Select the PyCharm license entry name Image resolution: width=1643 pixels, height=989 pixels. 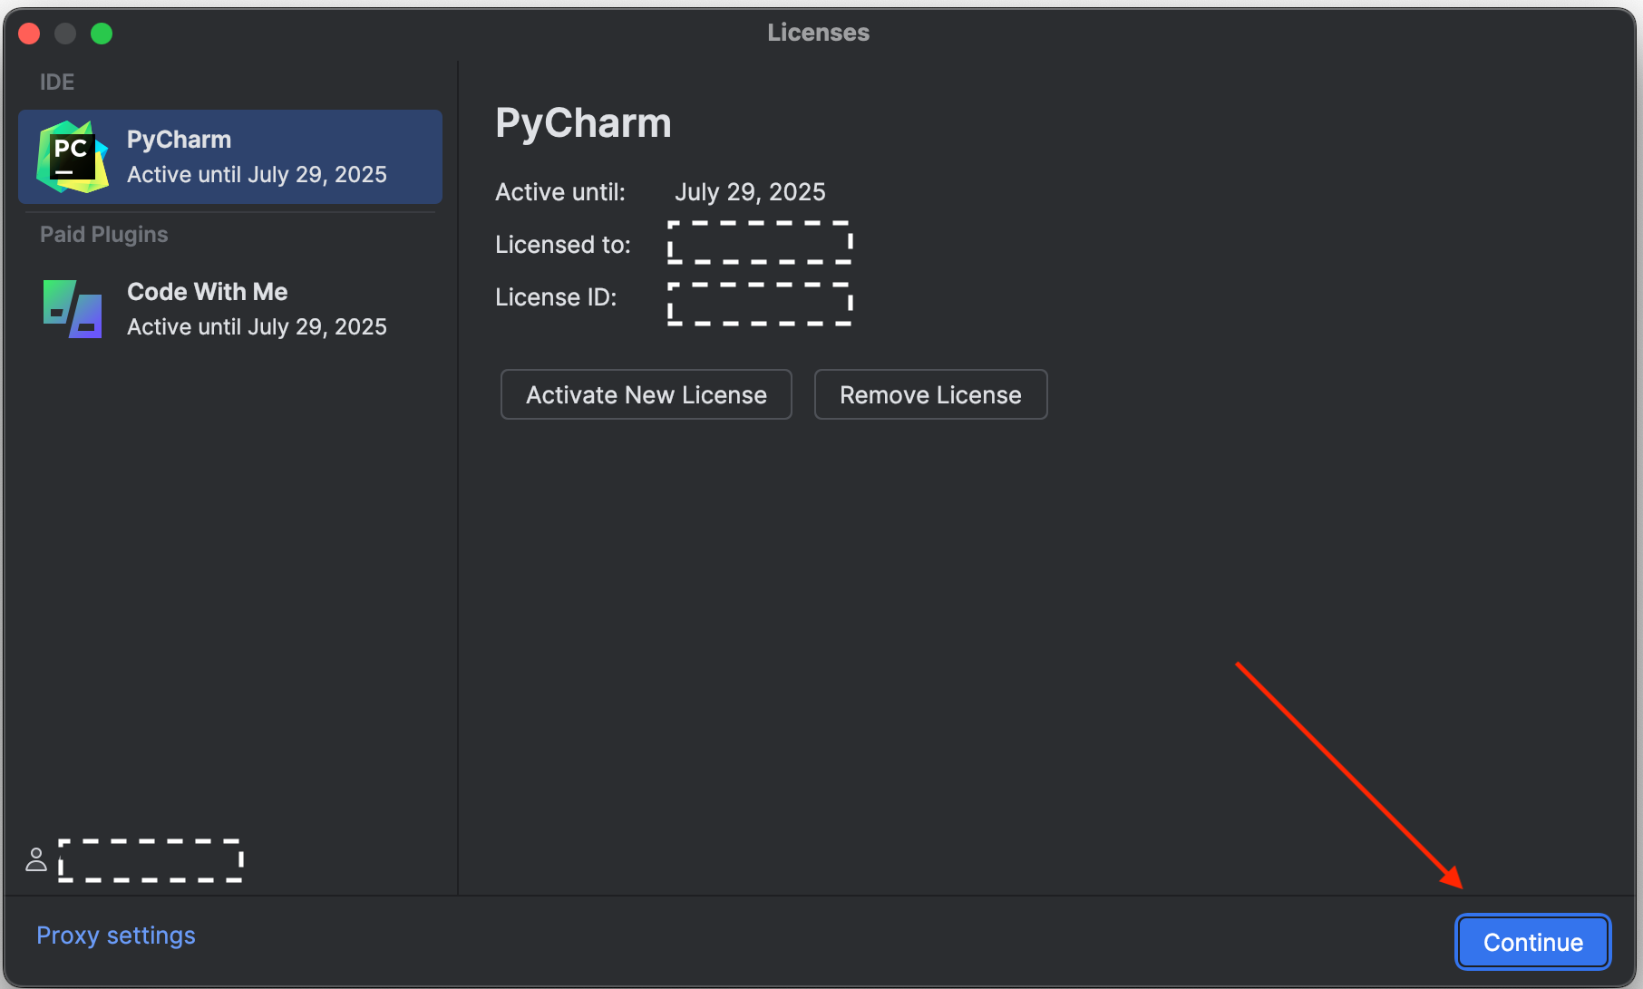[179, 140]
